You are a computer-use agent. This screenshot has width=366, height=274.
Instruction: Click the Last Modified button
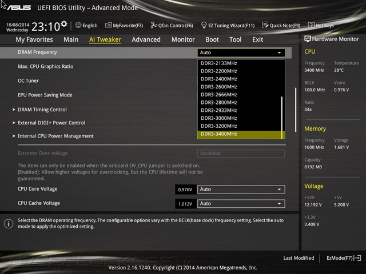coord(299,258)
